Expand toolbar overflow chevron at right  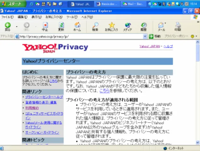click(198, 22)
